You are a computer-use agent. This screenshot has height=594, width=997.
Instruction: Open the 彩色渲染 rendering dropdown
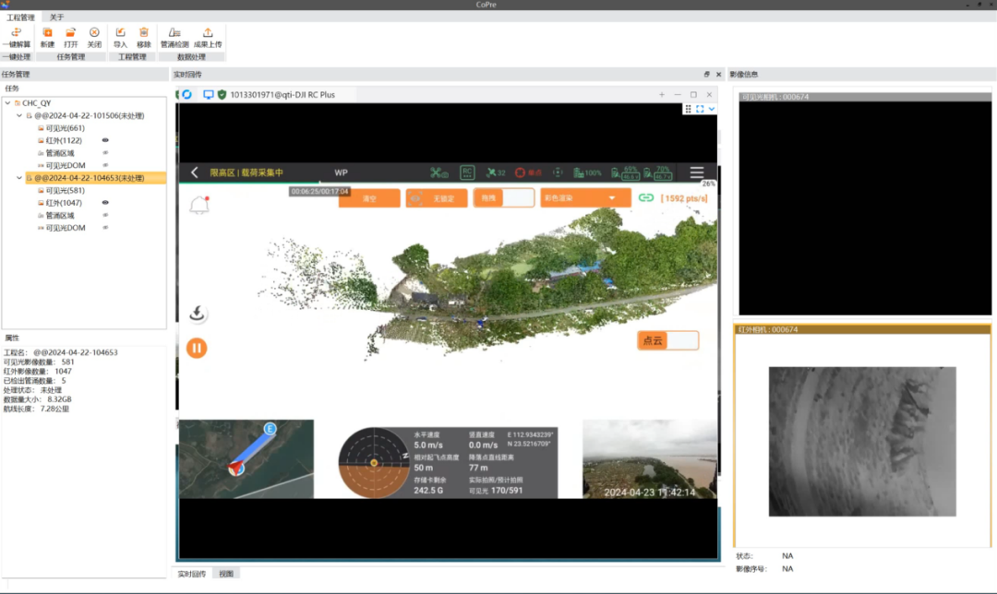[585, 197]
